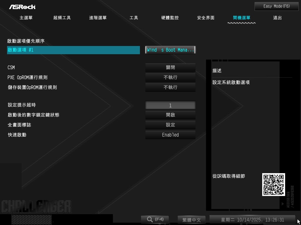Switch to the 安全界面 tab
Image resolution: width=301 pixels, height=225 pixels.
(206, 18)
